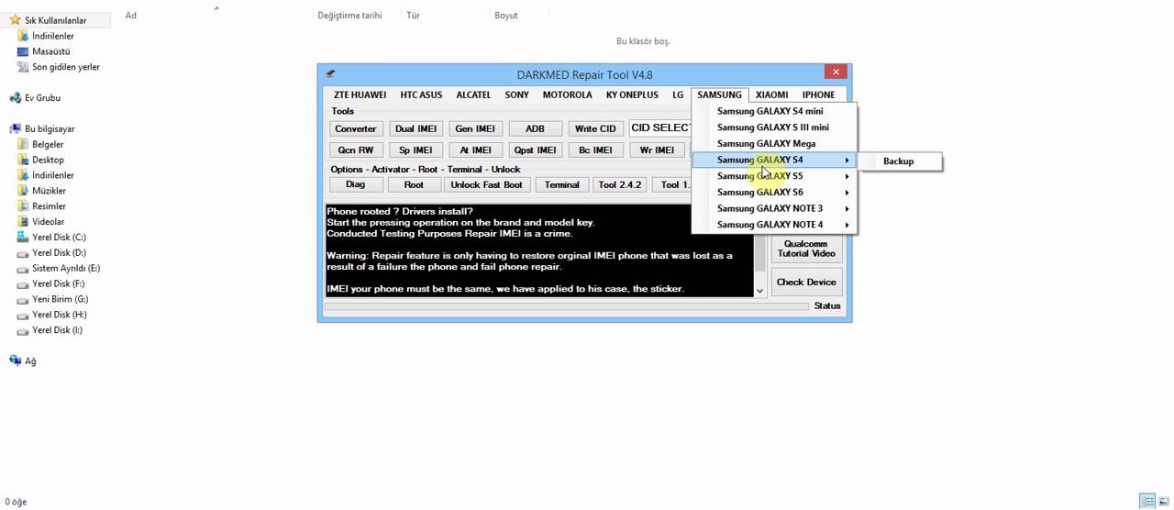Click the Yerel Disk (I:) drive icon
The height and width of the screenshot is (510, 1174).
click(x=24, y=330)
